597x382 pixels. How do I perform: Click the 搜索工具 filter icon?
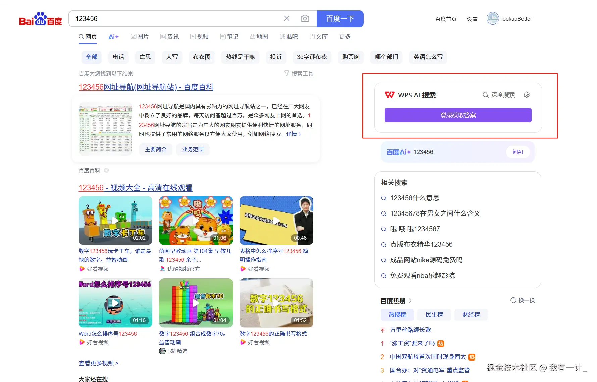point(287,73)
